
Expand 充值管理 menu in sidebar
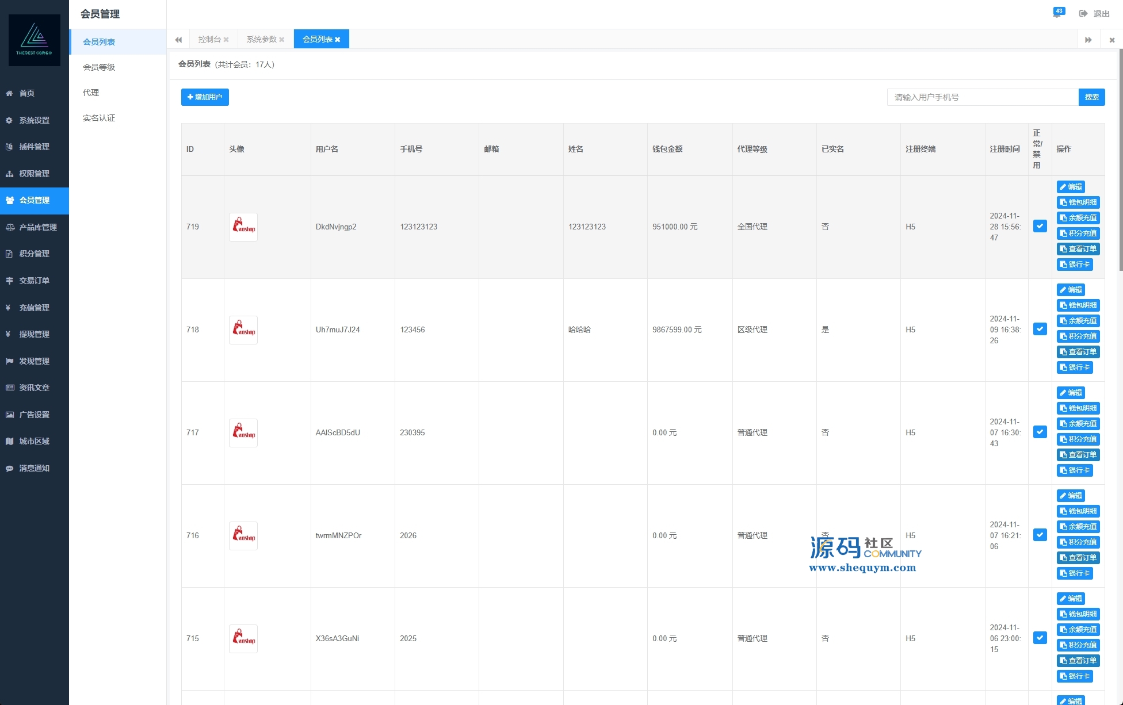tap(33, 308)
